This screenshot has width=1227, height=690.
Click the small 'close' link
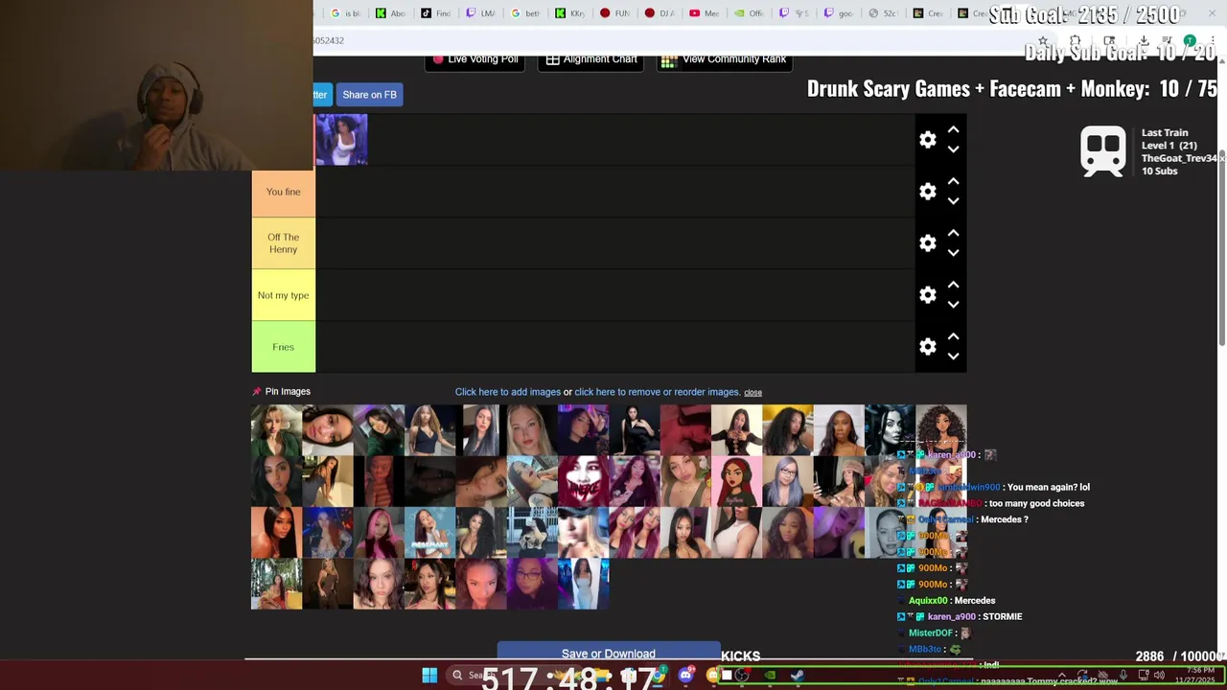pos(752,393)
